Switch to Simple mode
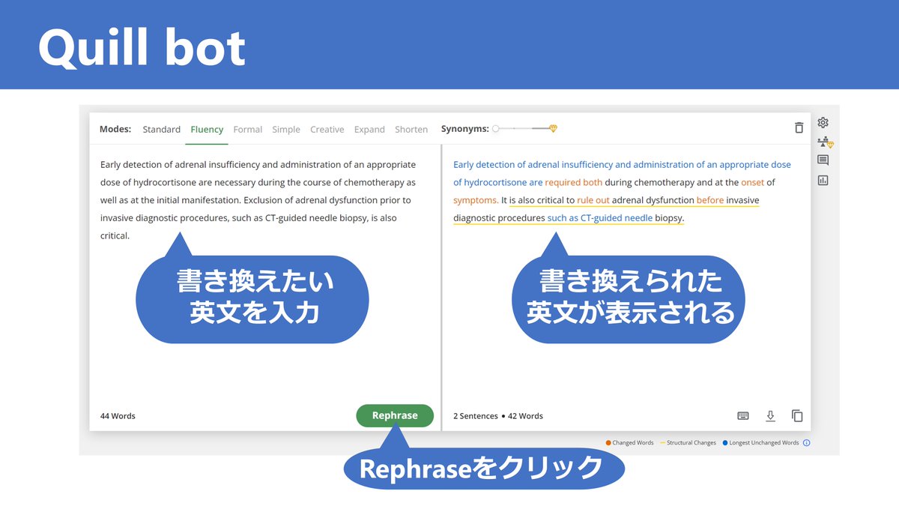 pos(286,129)
